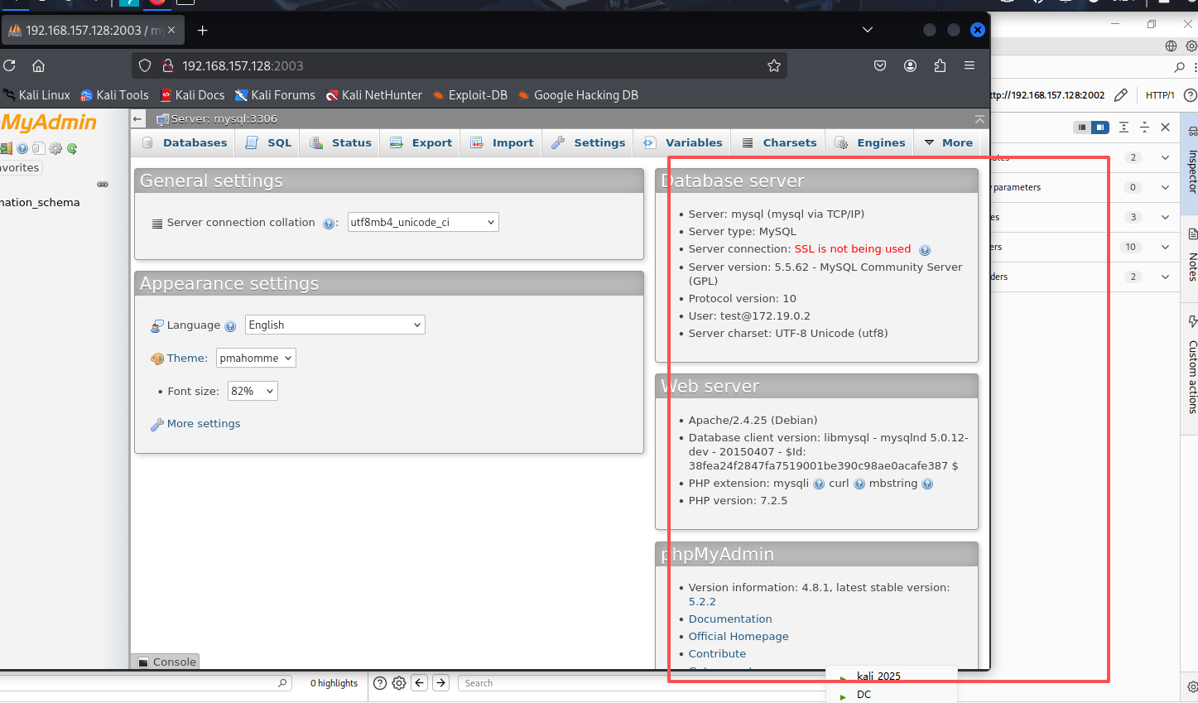Click the More settings link
1198x703 pixels.
[204, 424]
